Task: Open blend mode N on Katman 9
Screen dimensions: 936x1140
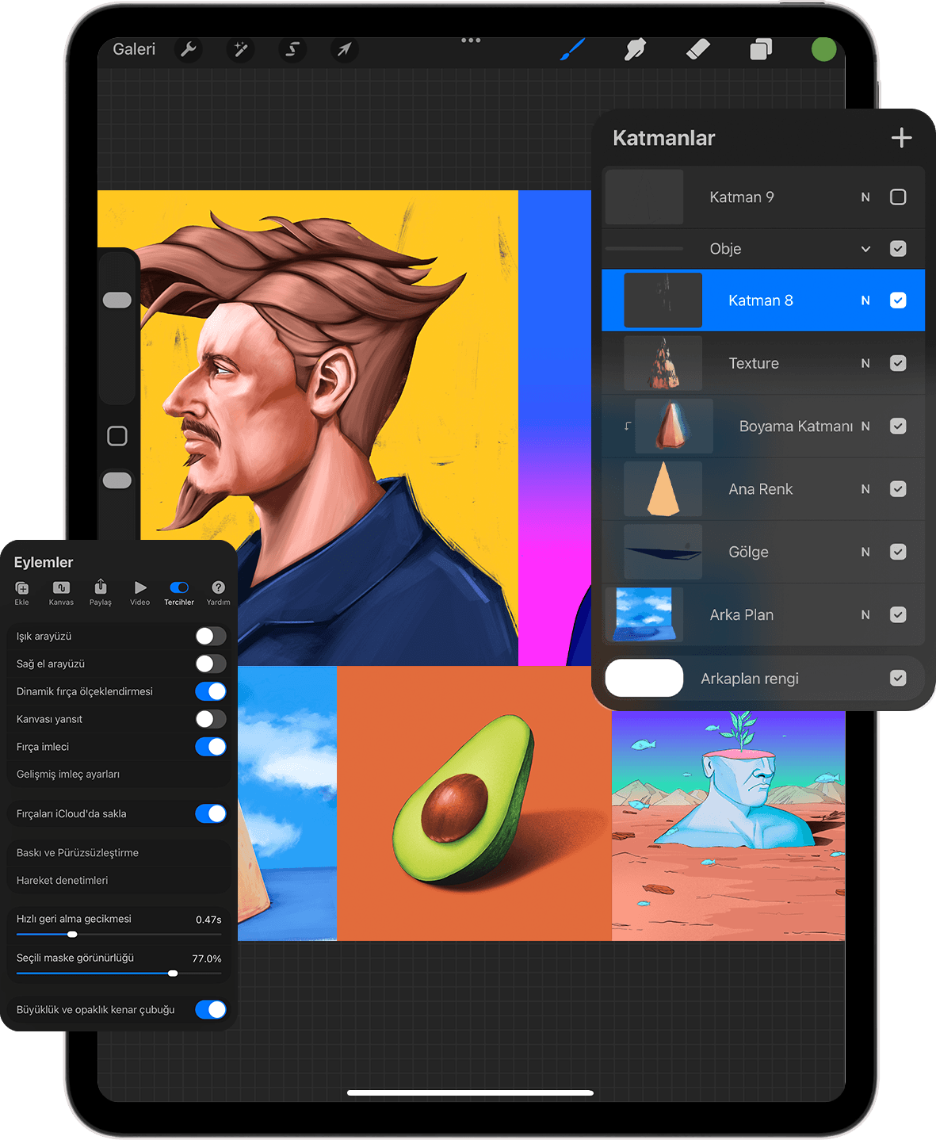Action: (865, 197)
